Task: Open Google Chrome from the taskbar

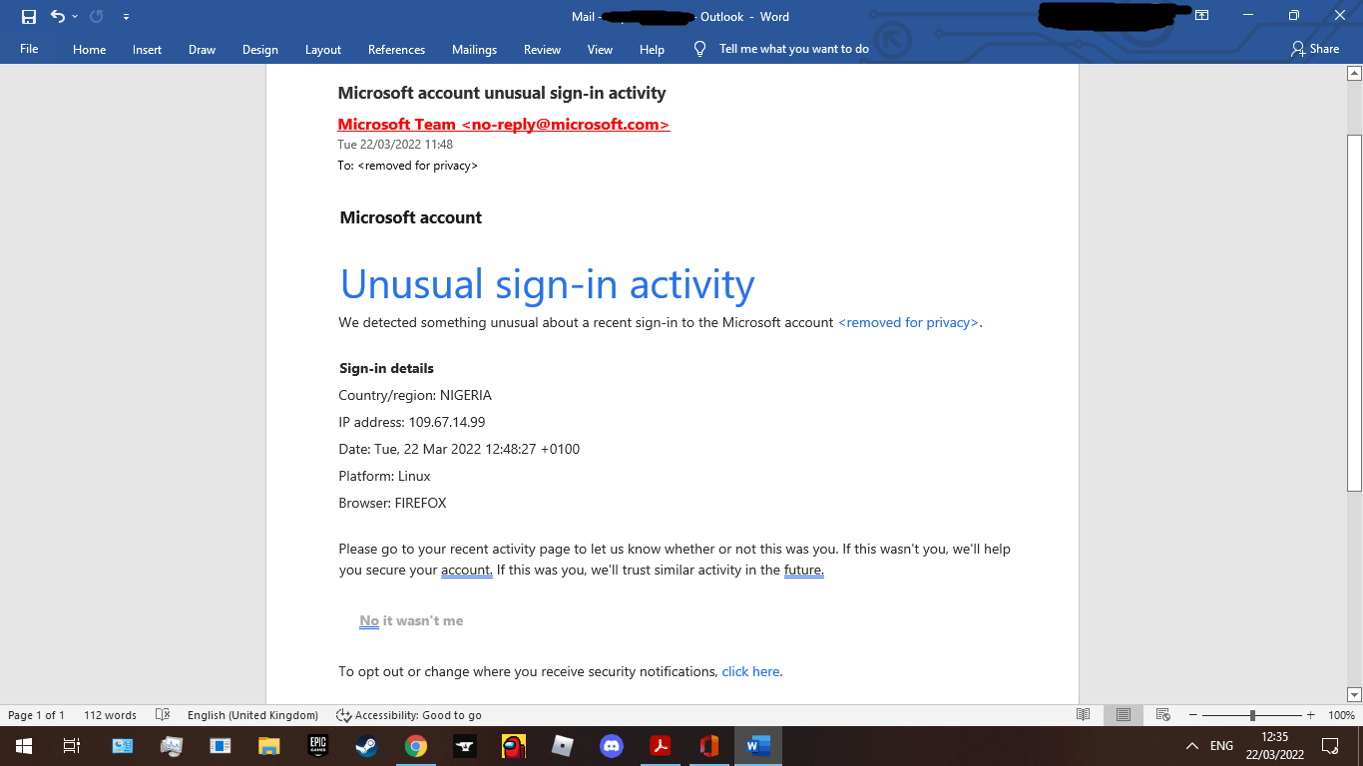Action: (x=416, y=746)
